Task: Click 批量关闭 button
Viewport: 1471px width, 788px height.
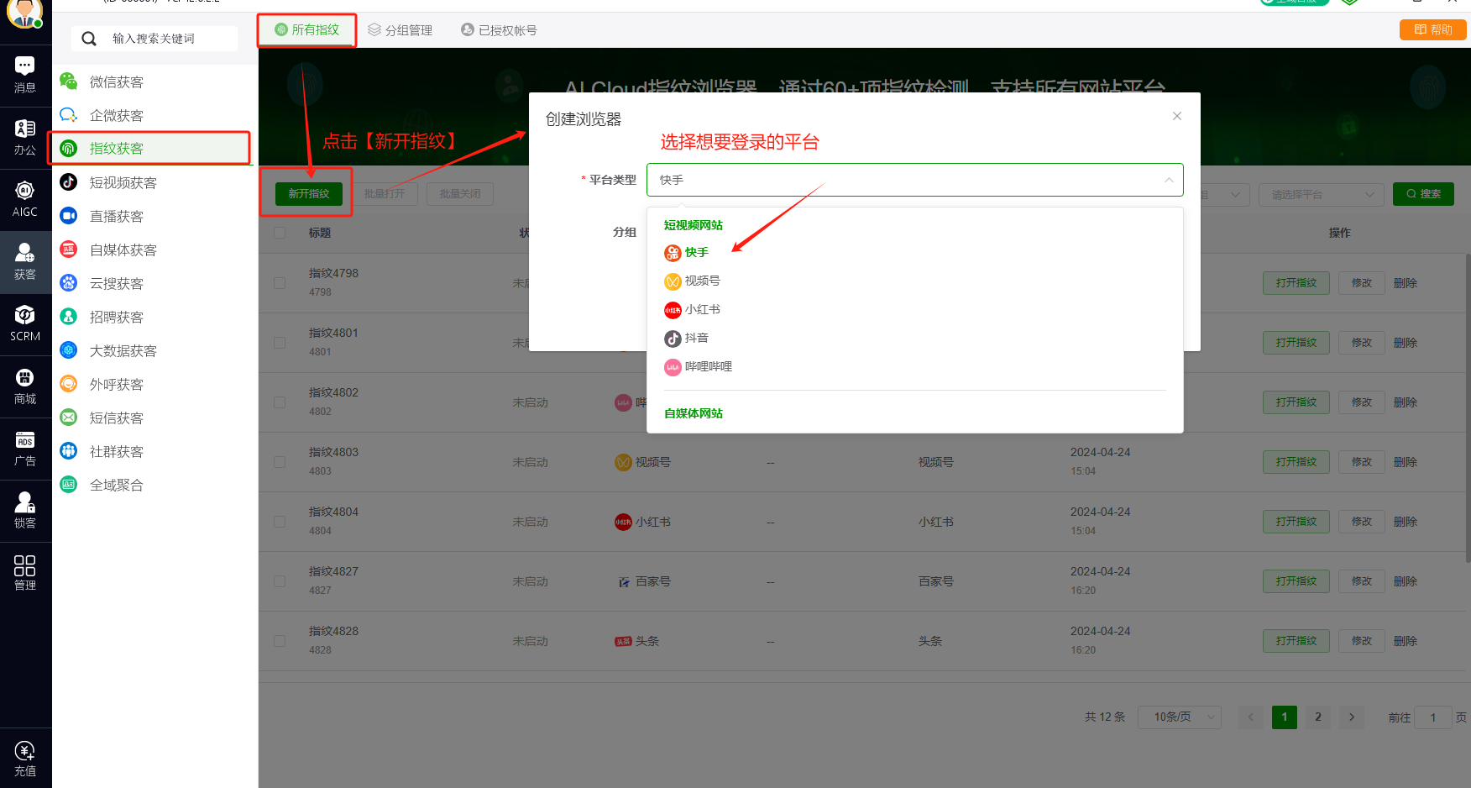Action: [x=460, y=193]
